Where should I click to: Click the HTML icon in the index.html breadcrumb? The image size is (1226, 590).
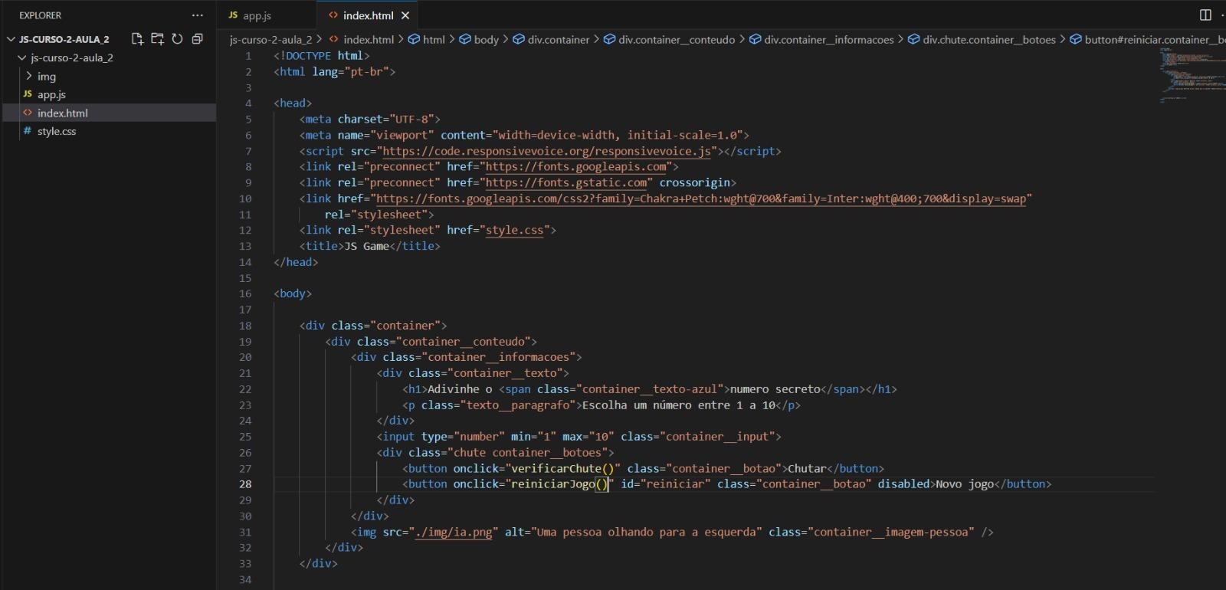click(x=334, y=40)
